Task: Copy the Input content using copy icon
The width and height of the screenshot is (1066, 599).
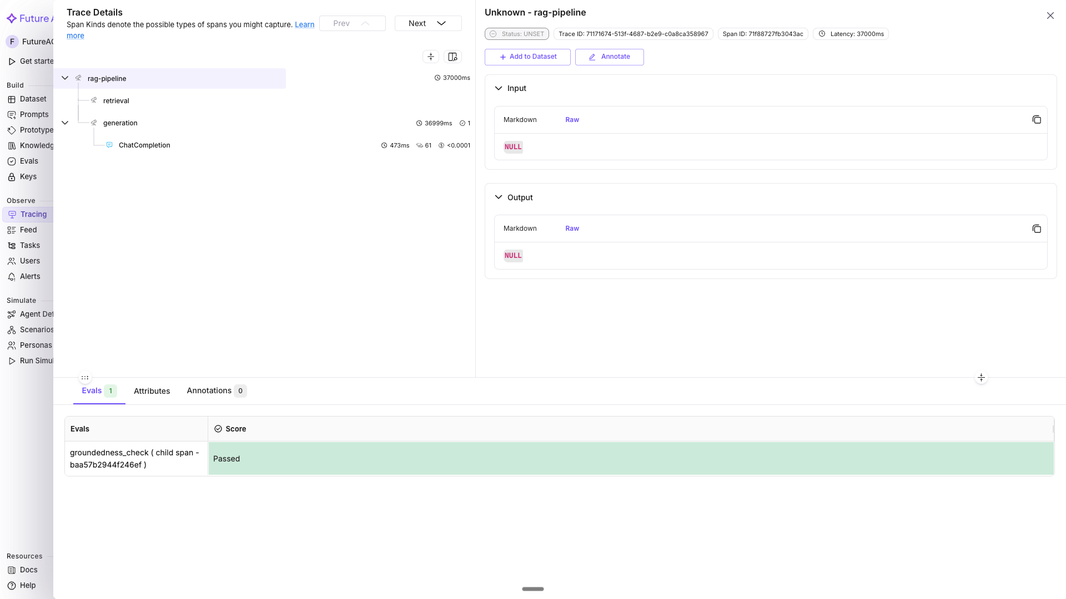Action: coord(1037,119)
